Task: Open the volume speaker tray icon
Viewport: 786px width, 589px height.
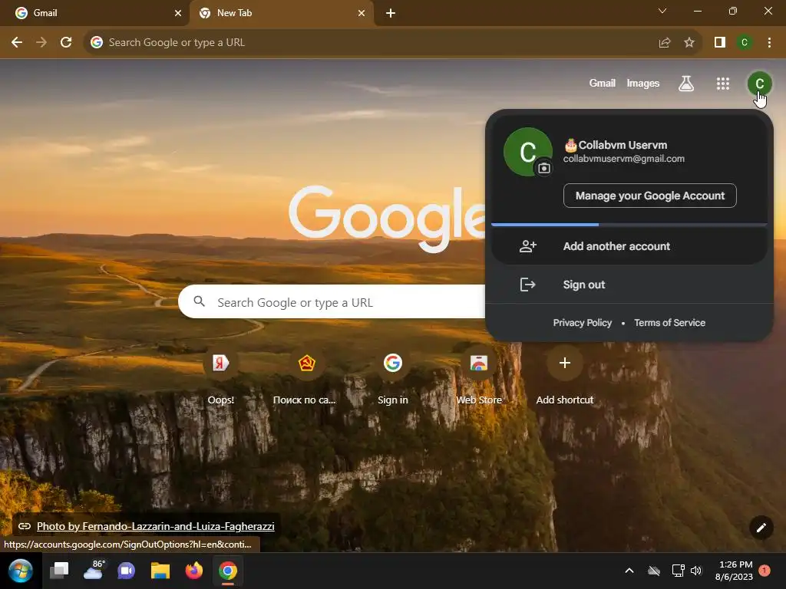Action: [696, 571]
